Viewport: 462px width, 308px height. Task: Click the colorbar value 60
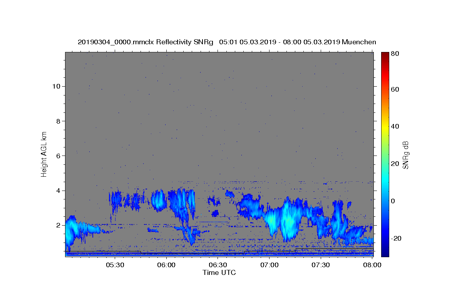(395, 89)
